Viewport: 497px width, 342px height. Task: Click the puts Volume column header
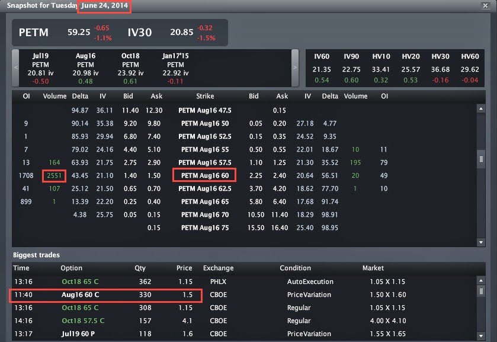355,96
